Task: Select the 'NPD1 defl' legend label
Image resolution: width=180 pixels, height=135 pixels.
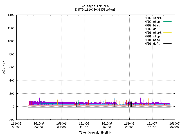Action: (152, 44)
